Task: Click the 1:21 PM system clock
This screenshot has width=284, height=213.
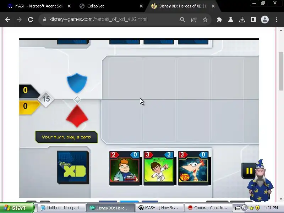Action: 271,208
